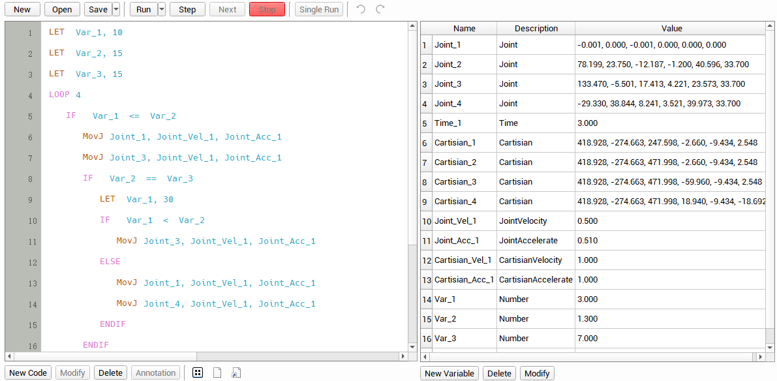Open the Save dropdown arrow
777x381 pixels.
tap(116, 10)
